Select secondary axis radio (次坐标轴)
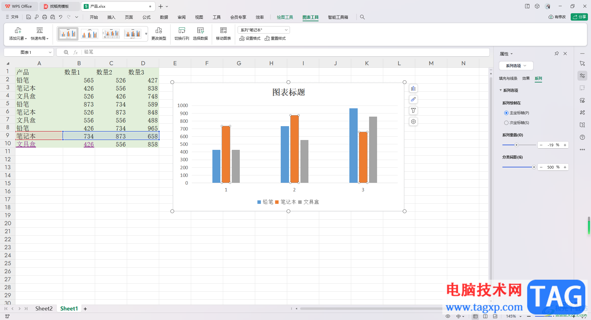Image resolution: width=591 pixels, height=320 pixels. click(506, 123)
